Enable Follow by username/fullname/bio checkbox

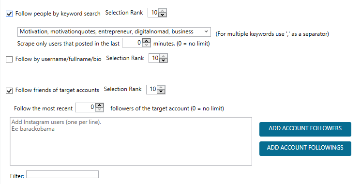coord(9,60)
